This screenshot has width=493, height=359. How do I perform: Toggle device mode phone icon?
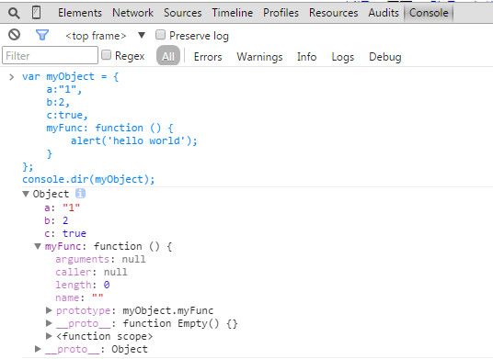[37, 13]
